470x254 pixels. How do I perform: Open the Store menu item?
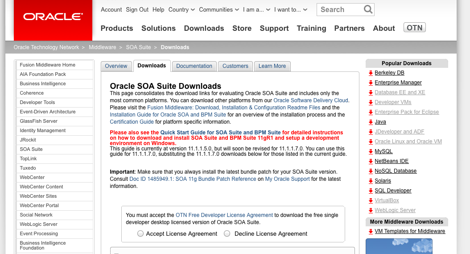242,28
